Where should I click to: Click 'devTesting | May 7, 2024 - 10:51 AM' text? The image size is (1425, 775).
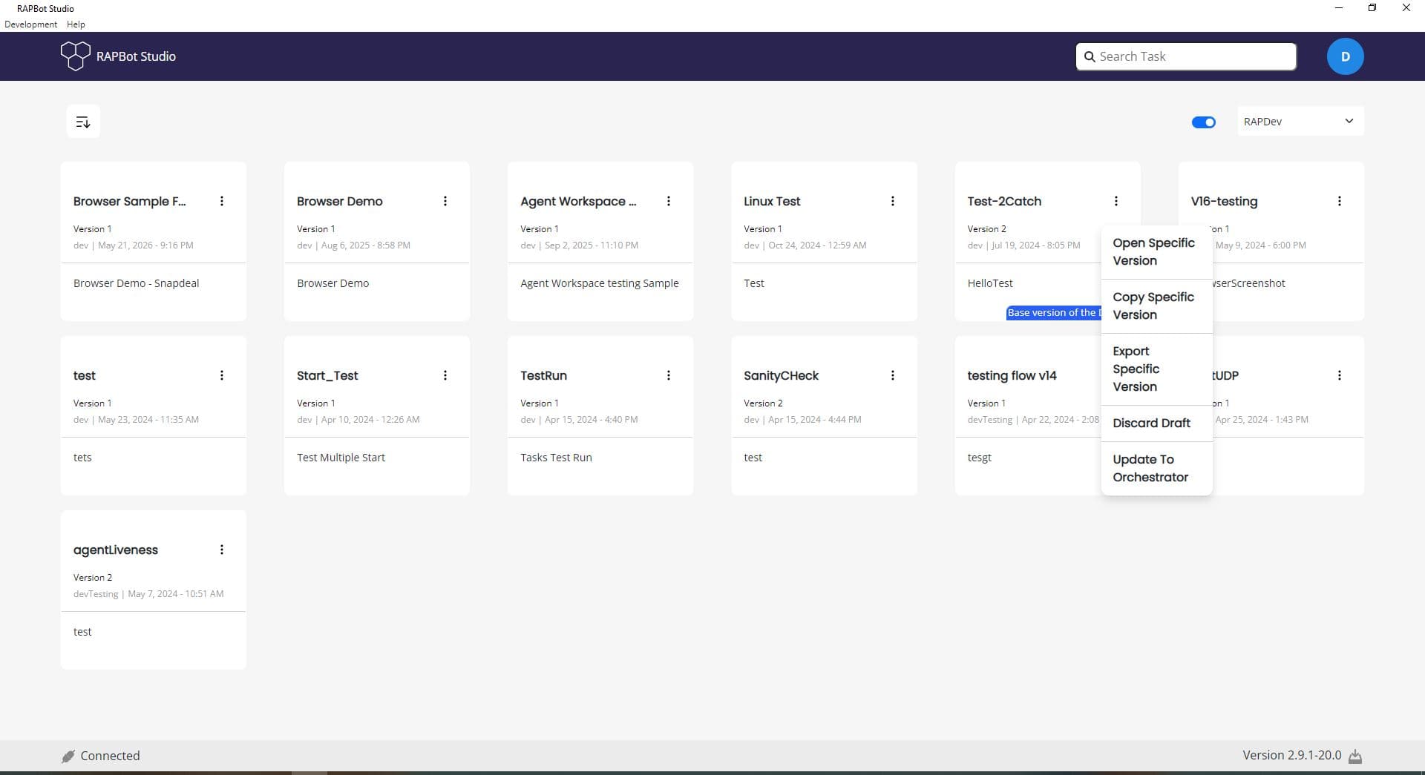[x=148, y=594]
